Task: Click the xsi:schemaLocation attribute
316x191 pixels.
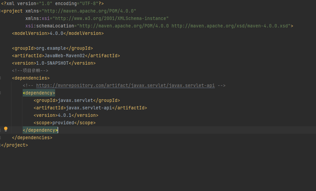Action: 51,26
